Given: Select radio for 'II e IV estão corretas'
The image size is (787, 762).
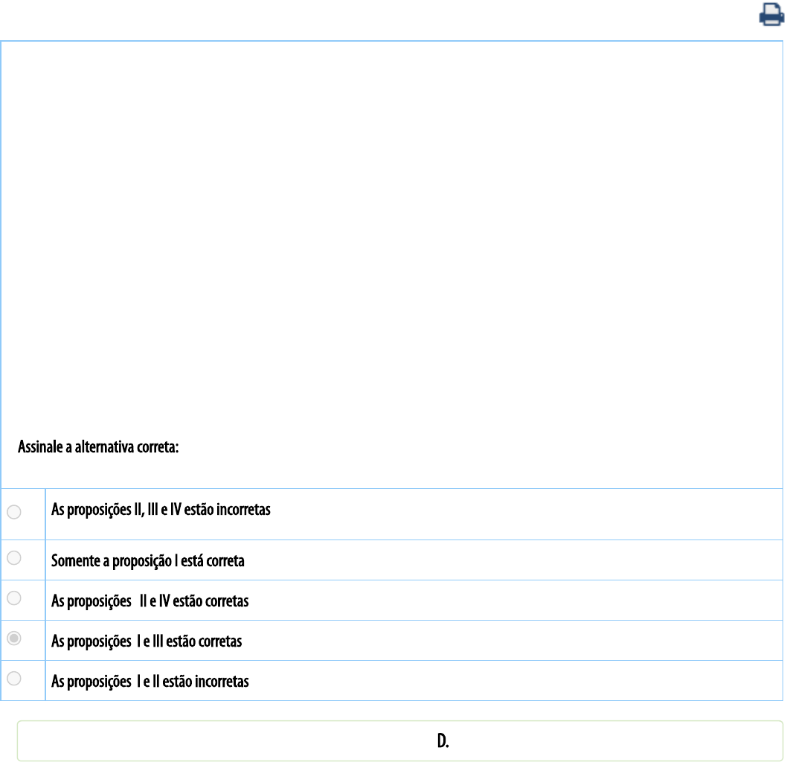Looking at the screenshot, I should point(13,598).
